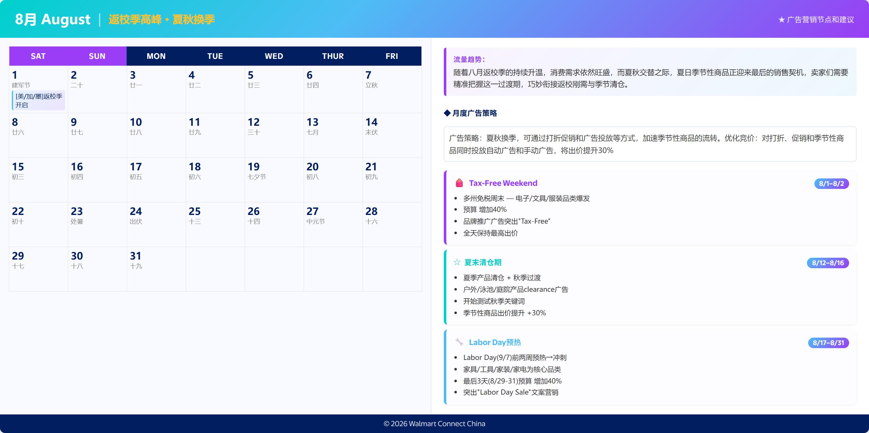869x433 pixels.
Task: Toggle the [美/加/墨]返校季开启 event on August 1
Action: (38, 100)
